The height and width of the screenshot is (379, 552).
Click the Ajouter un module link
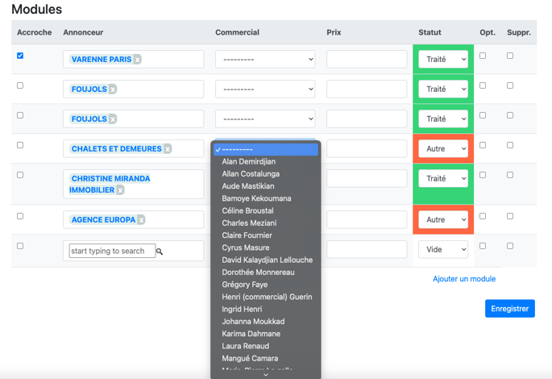tap(464, 279)
